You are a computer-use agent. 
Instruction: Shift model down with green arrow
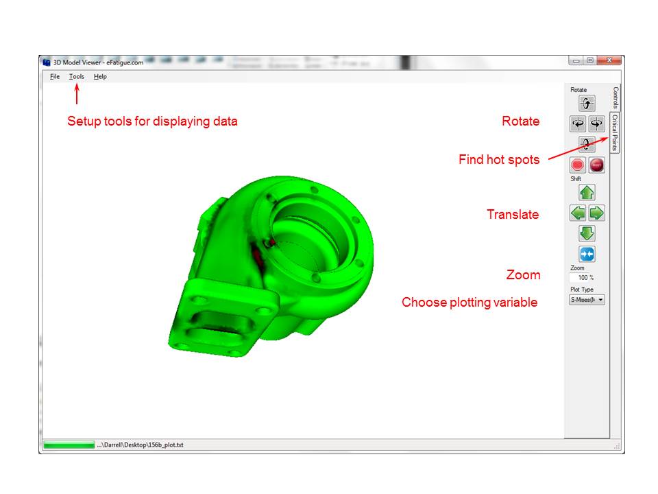pos(587,233)
